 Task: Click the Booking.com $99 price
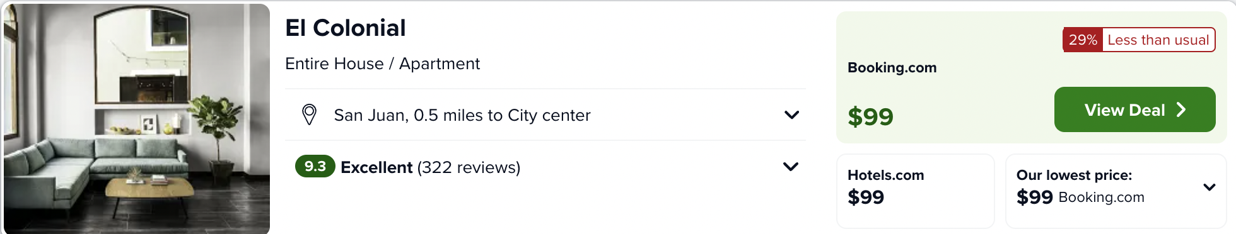click(870, 117)
